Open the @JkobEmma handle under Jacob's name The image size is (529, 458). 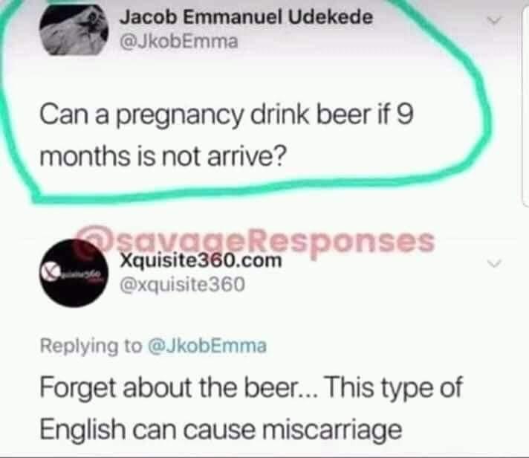[x=179, y=42]
